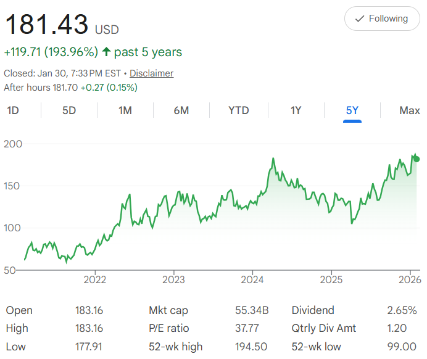The width and height of the screenshot is (427, 359).
Task: Click the green up arrow icon
Action: (106, 52)
